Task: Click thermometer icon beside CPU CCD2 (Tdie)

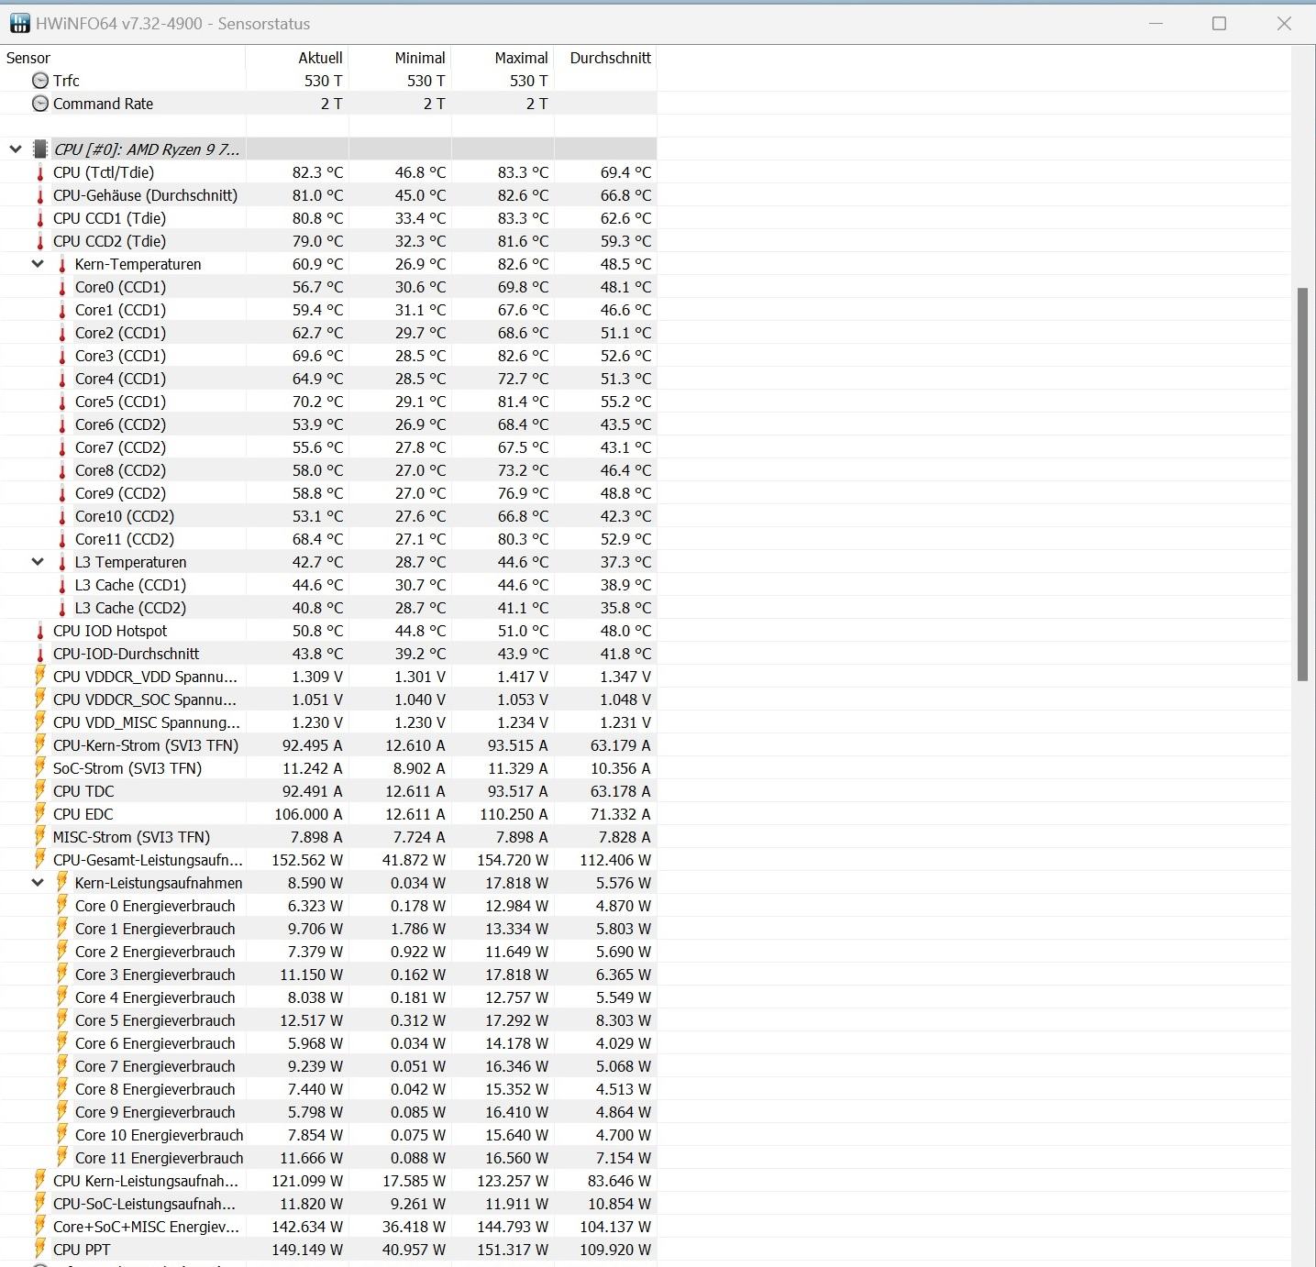Action: click(x=40, y=241)
